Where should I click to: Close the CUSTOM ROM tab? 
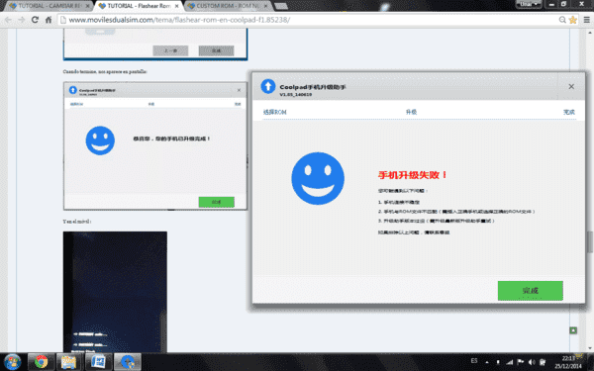point(265,6)
